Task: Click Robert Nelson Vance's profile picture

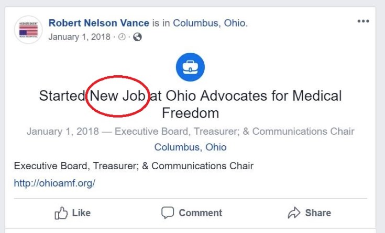Action: 28,30
